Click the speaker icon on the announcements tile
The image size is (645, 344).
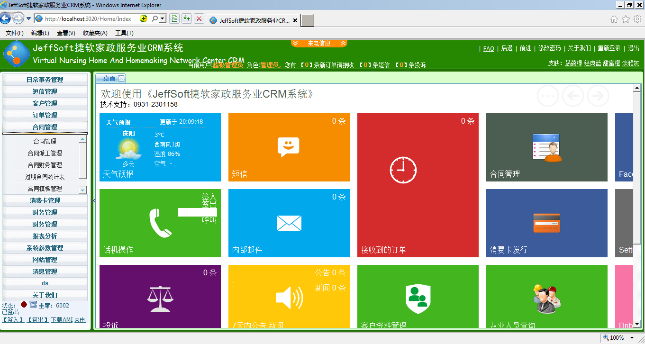point(289,299)
